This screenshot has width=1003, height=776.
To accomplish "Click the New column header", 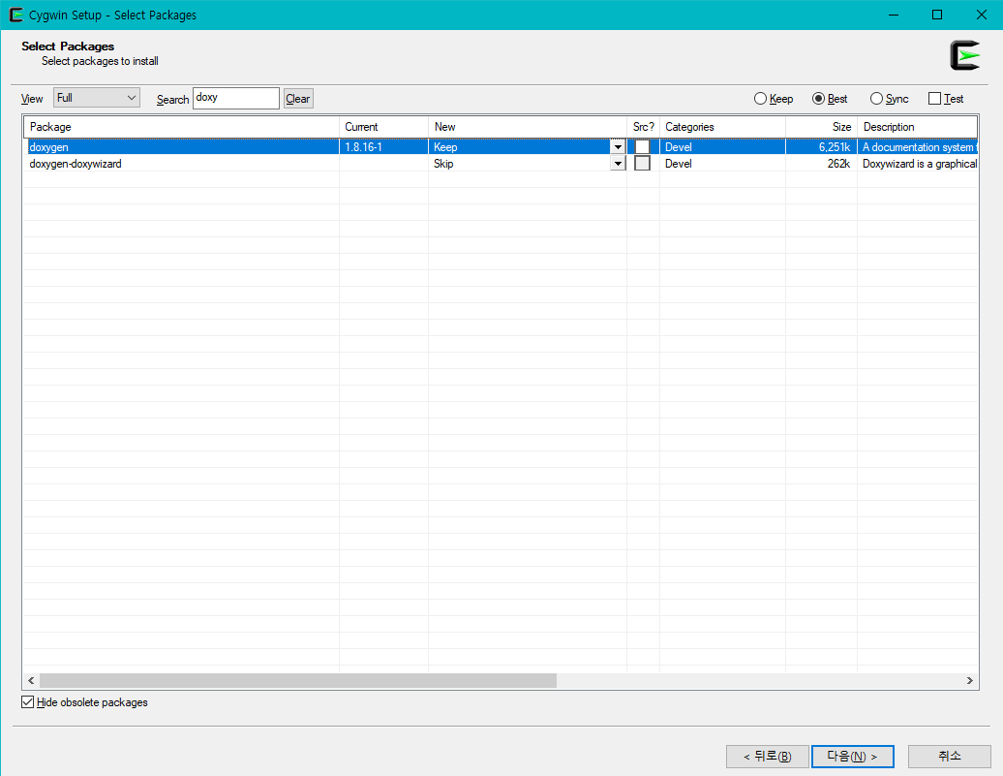I will [x=528, y=127].
